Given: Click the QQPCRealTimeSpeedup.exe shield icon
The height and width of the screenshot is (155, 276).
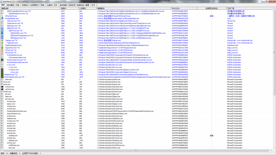Looking at the screenshot, I should [x=2, y=36].
